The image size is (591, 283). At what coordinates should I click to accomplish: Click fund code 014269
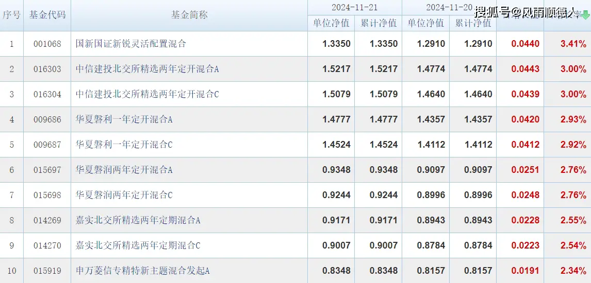(47, 220)
